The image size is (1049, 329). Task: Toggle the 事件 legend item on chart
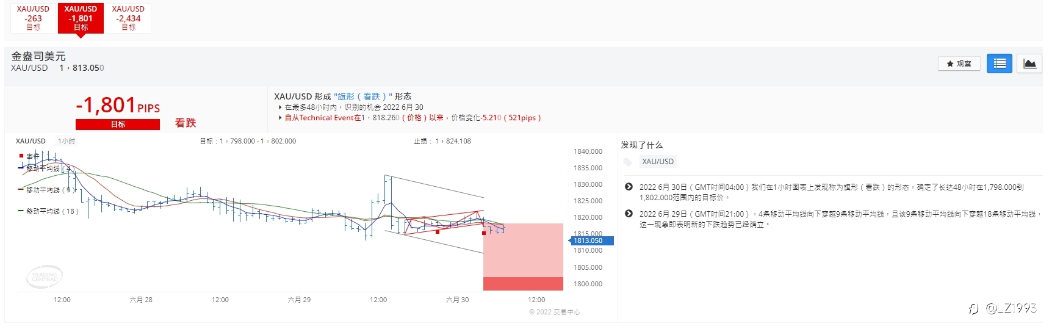point(29,156)
